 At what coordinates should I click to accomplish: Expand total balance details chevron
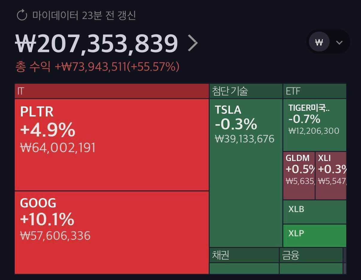point(193,43)
